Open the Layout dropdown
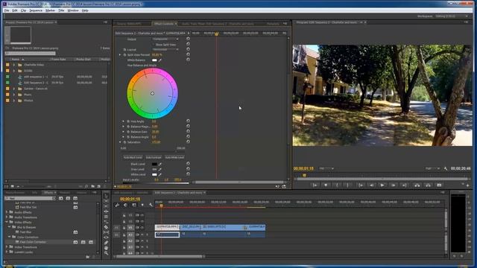 coord(165,49)
